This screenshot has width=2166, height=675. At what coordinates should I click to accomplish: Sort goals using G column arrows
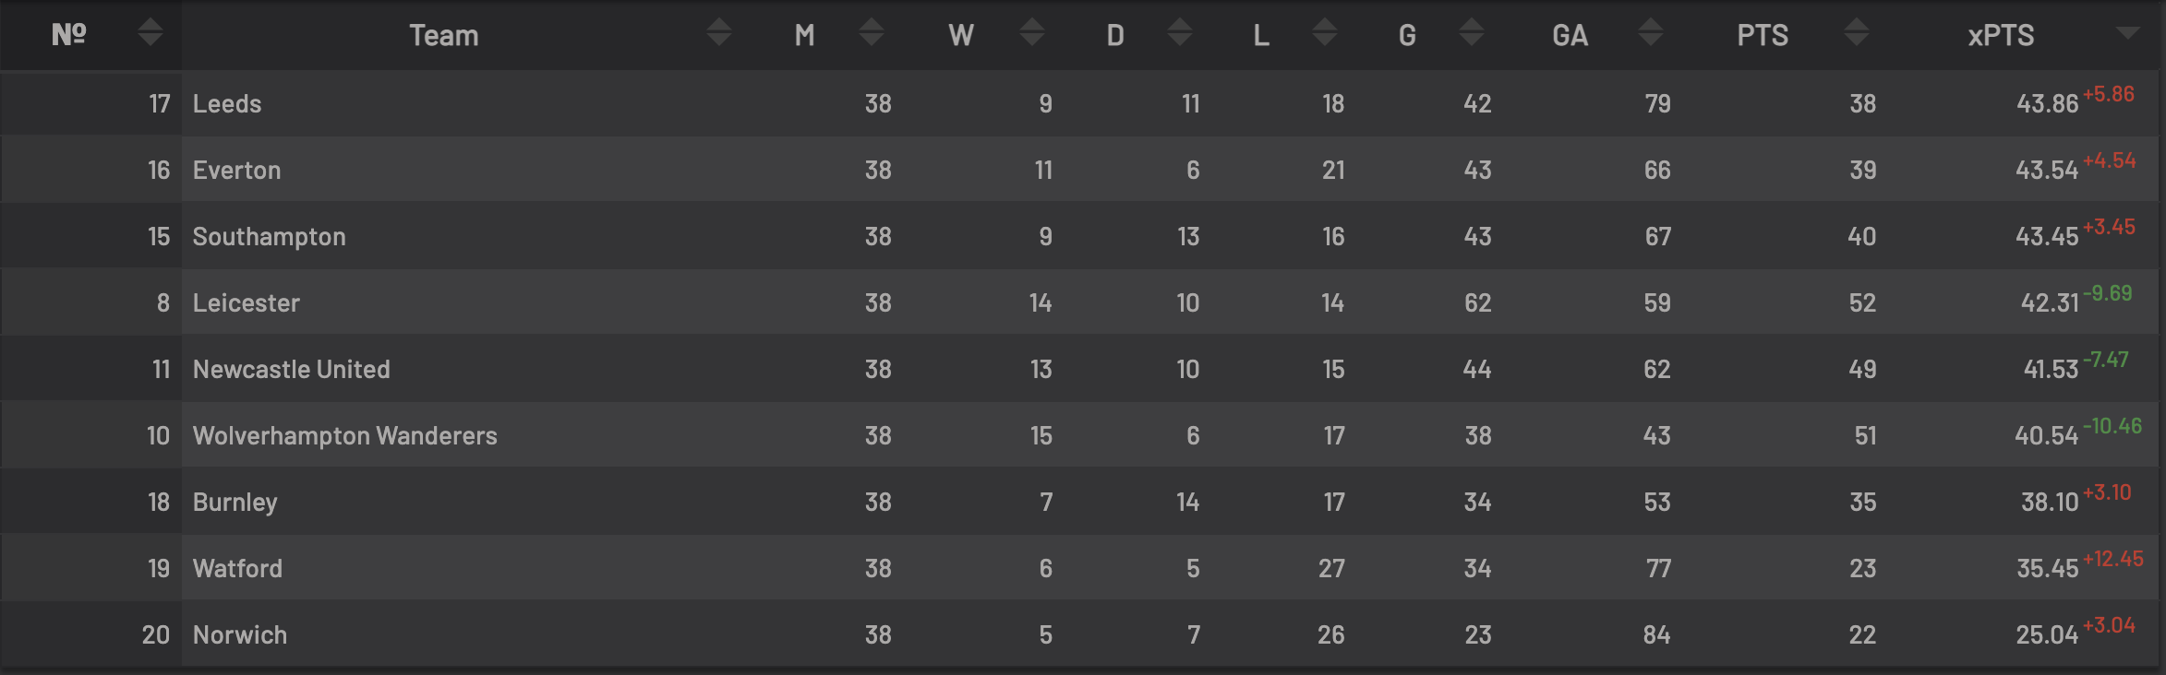1472,32
